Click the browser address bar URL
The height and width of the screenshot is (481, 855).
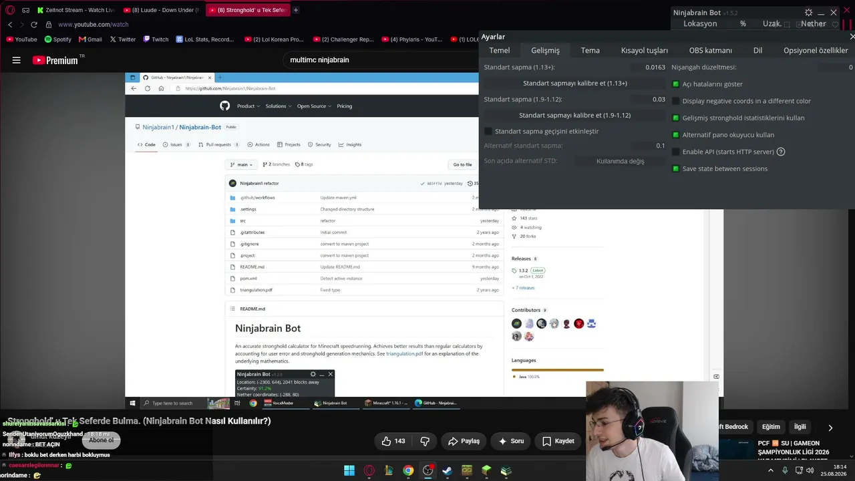click(x=94, y=25)
